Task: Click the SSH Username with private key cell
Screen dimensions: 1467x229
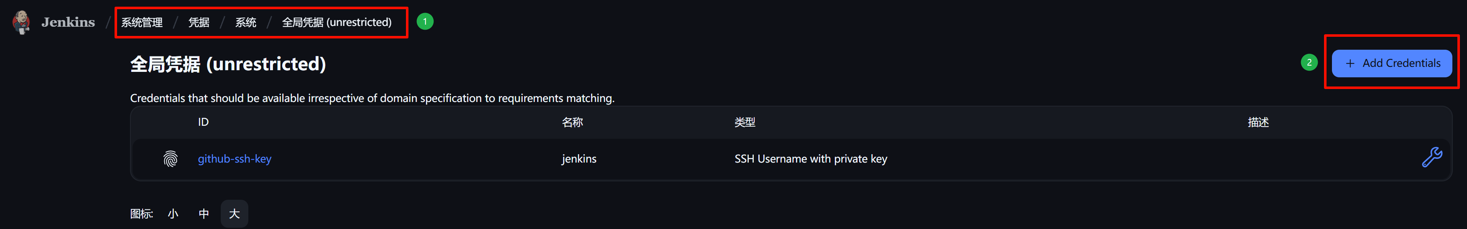Action: pyautogui.click(x=810, y=159)
